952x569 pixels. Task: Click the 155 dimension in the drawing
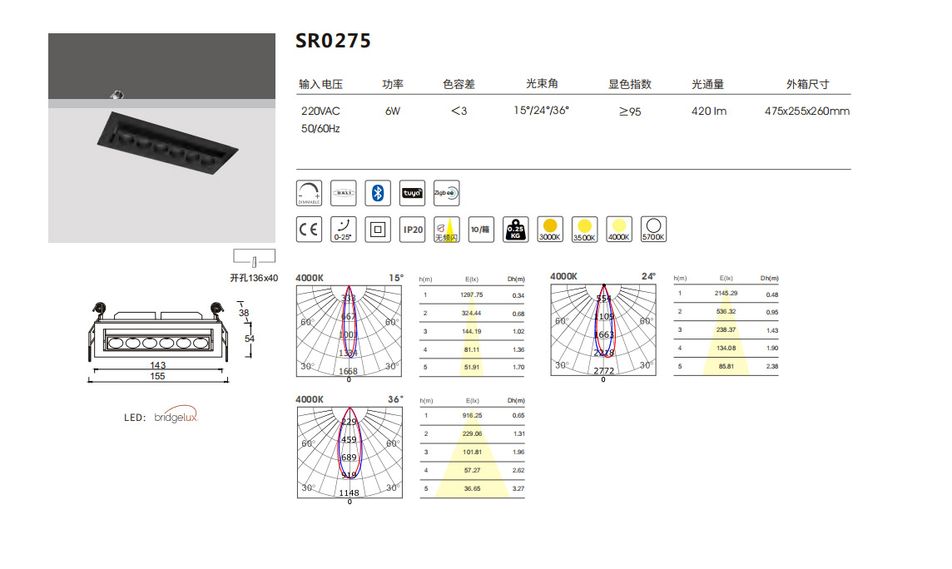(157, 376)
